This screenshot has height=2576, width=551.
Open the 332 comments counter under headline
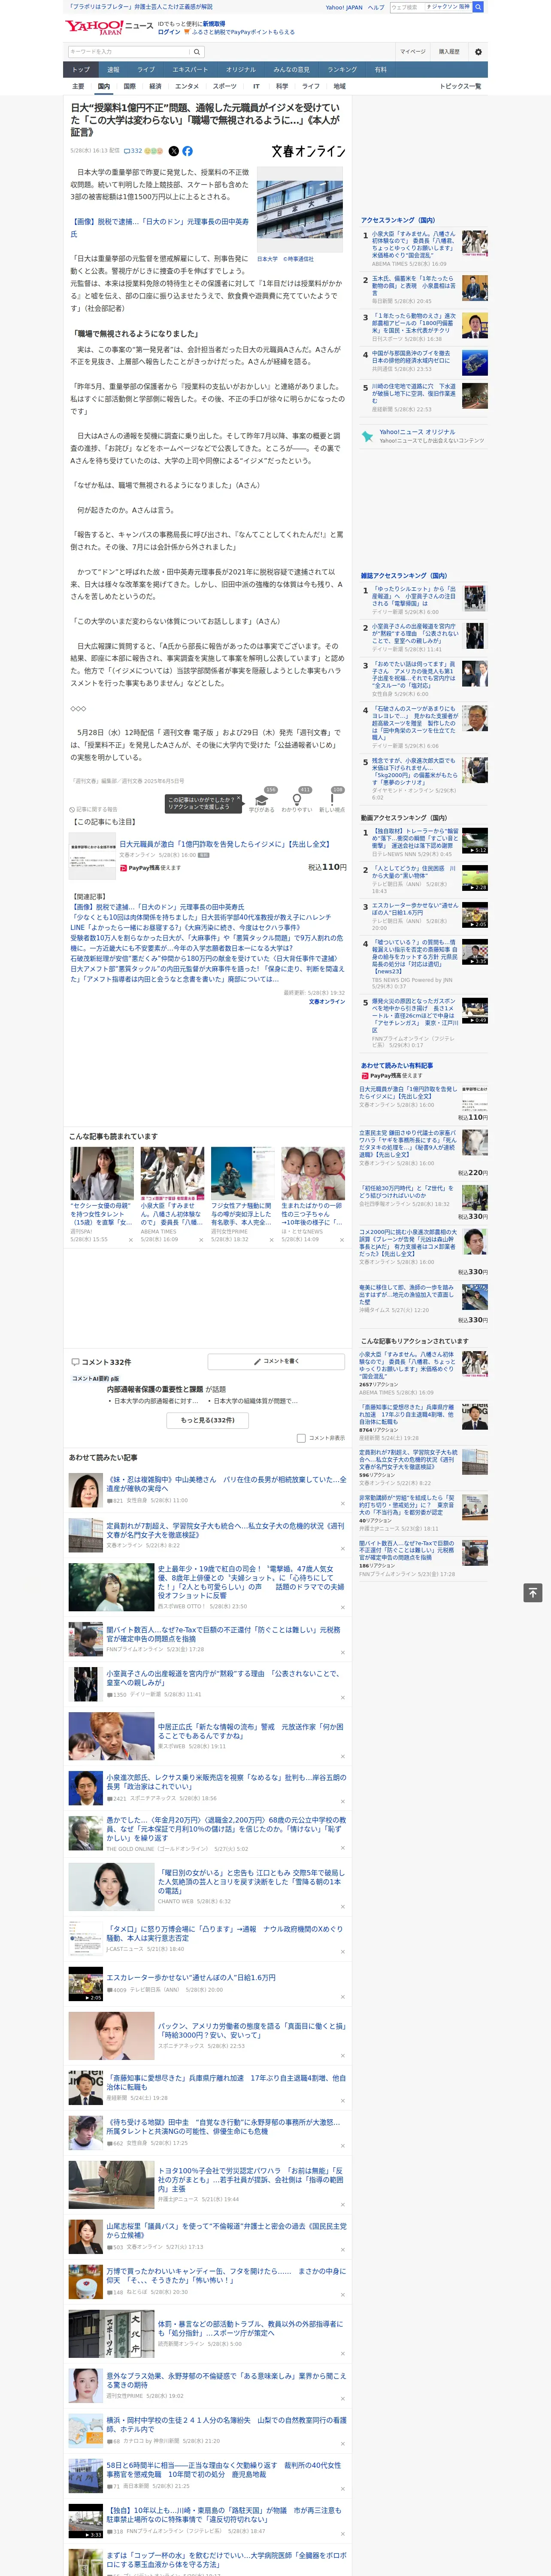coord(133,151)
